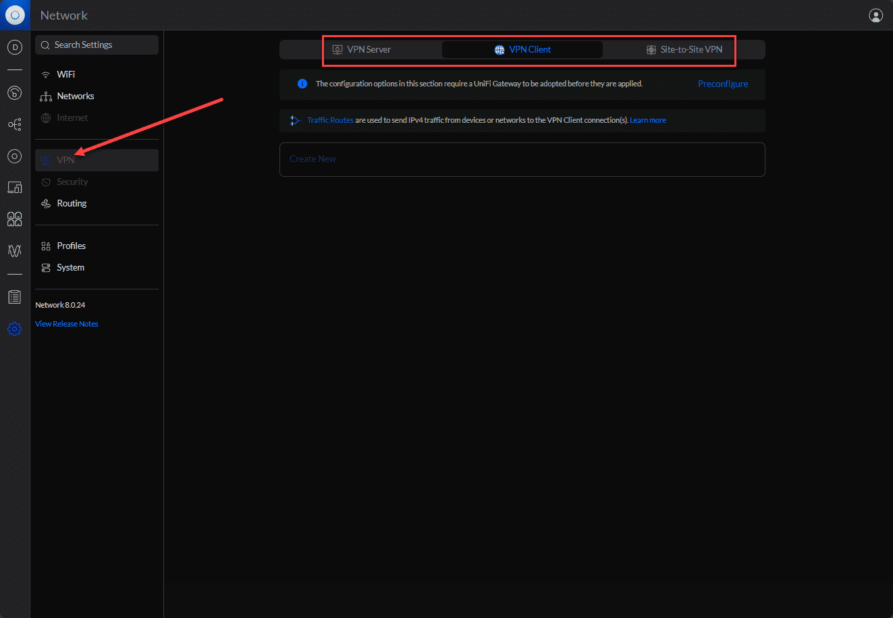The image size is (893, 618).
Task: Open the Client Devices icon
Action: pyautogui.click(x=15, y=188)
